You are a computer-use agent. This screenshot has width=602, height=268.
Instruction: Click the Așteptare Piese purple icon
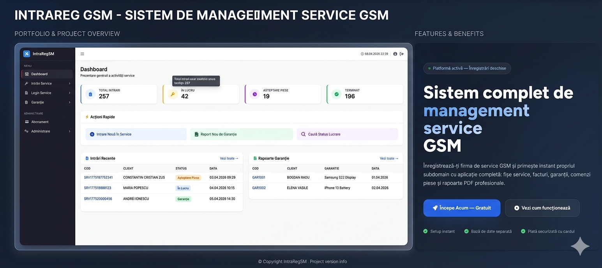(x=255, y=94)
